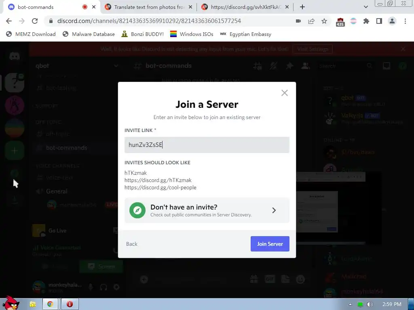Open the Chrome profile avatar
This screenshot has width=414, height=310.
(x=392, y=21)
